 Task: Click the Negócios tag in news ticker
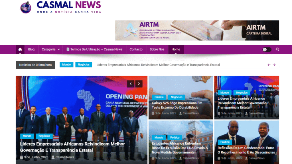(84, 65)
